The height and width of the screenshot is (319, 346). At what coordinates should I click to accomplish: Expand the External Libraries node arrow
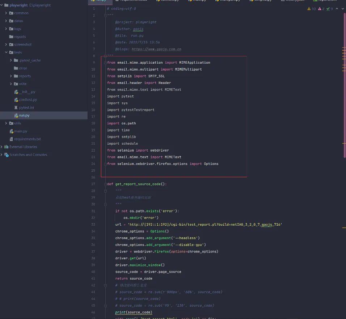coord(1,146)
